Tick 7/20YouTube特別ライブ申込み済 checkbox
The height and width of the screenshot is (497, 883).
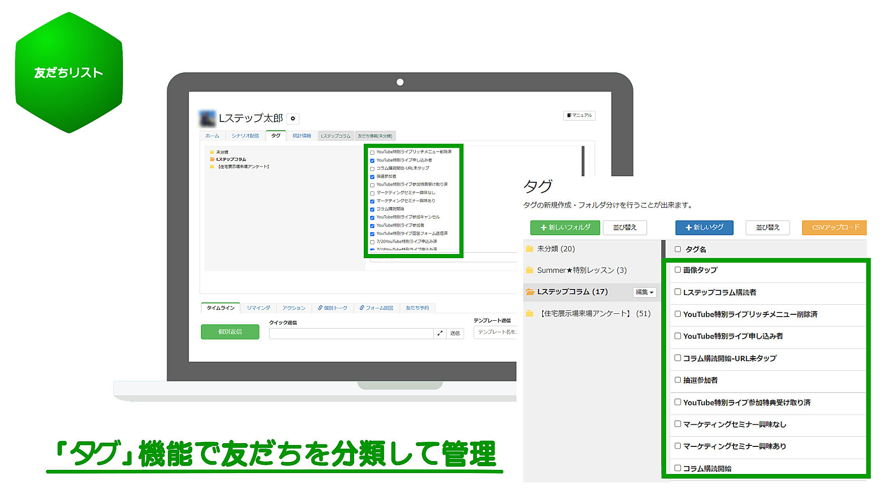click(x=372, y=242)
